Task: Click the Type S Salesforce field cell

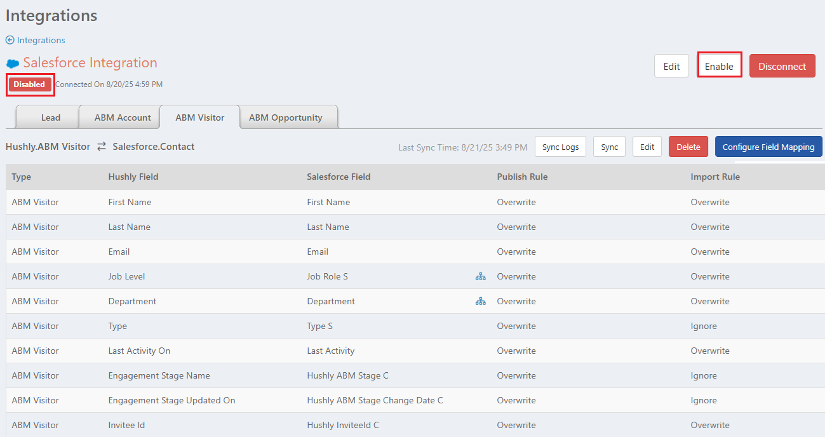Action: pos(320,326)
